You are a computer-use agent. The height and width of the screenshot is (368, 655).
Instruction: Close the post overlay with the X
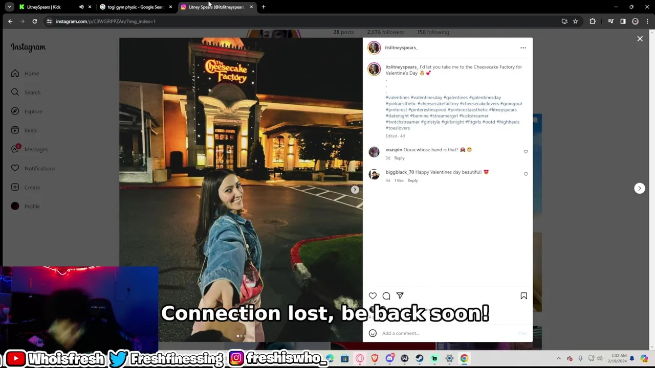click(x=640, y=39)
